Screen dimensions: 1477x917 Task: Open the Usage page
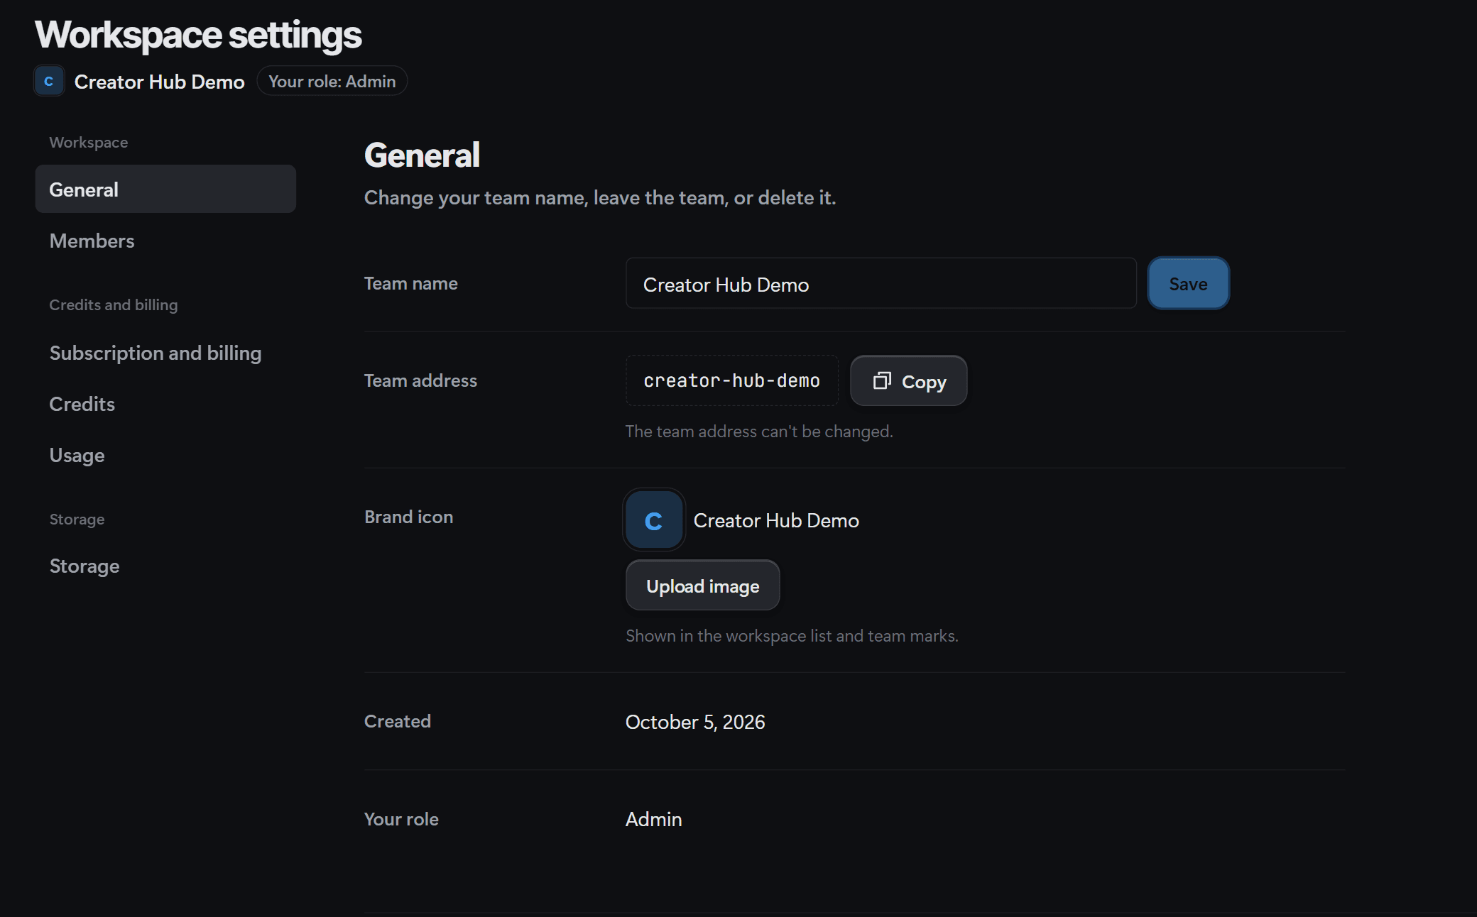coord(165,455)
